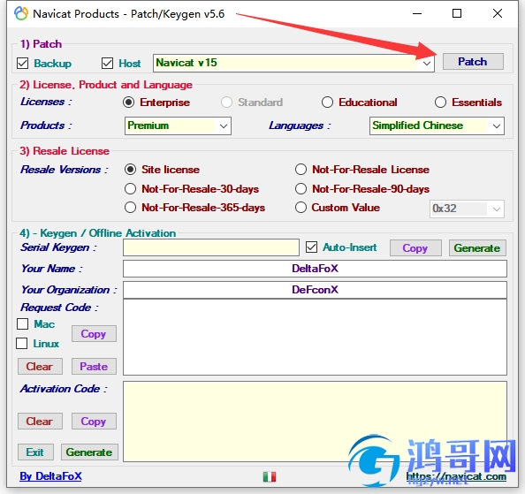Click the Navicat app icon in title bar
This screenshot has height=494, width=525.
point(20,14)
